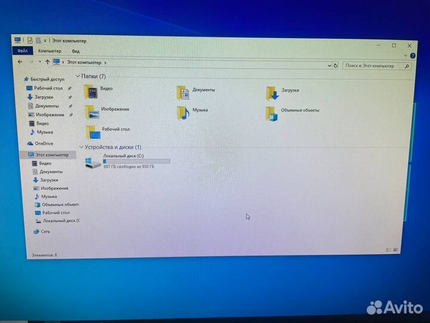Switch to details view icon in status bar

click(389, 249)
